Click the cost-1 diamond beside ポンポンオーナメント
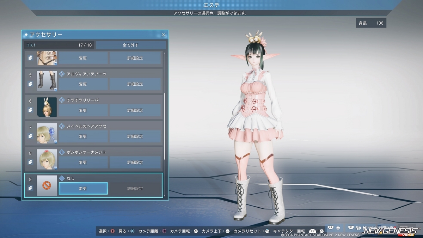This screenshot has height=238, width=423. pyautogui.click(x=62, y=152)
